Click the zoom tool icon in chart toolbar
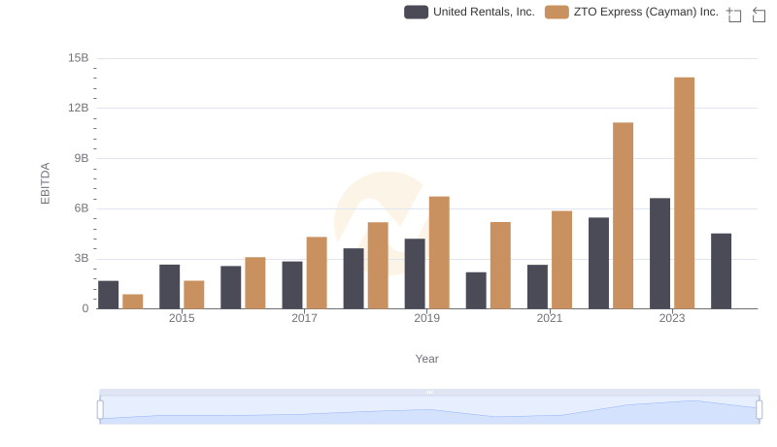The image size is (777, 447). click(x=734, y=15)
